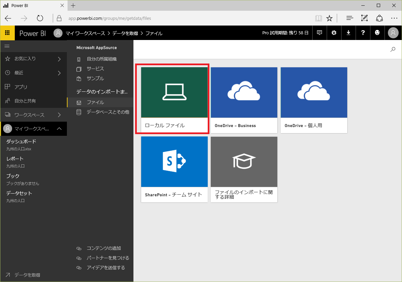Click the パートナーを見つける link
Image resolution: width=402 pixels, height=282 pixels.
click(x=108, y=258)
